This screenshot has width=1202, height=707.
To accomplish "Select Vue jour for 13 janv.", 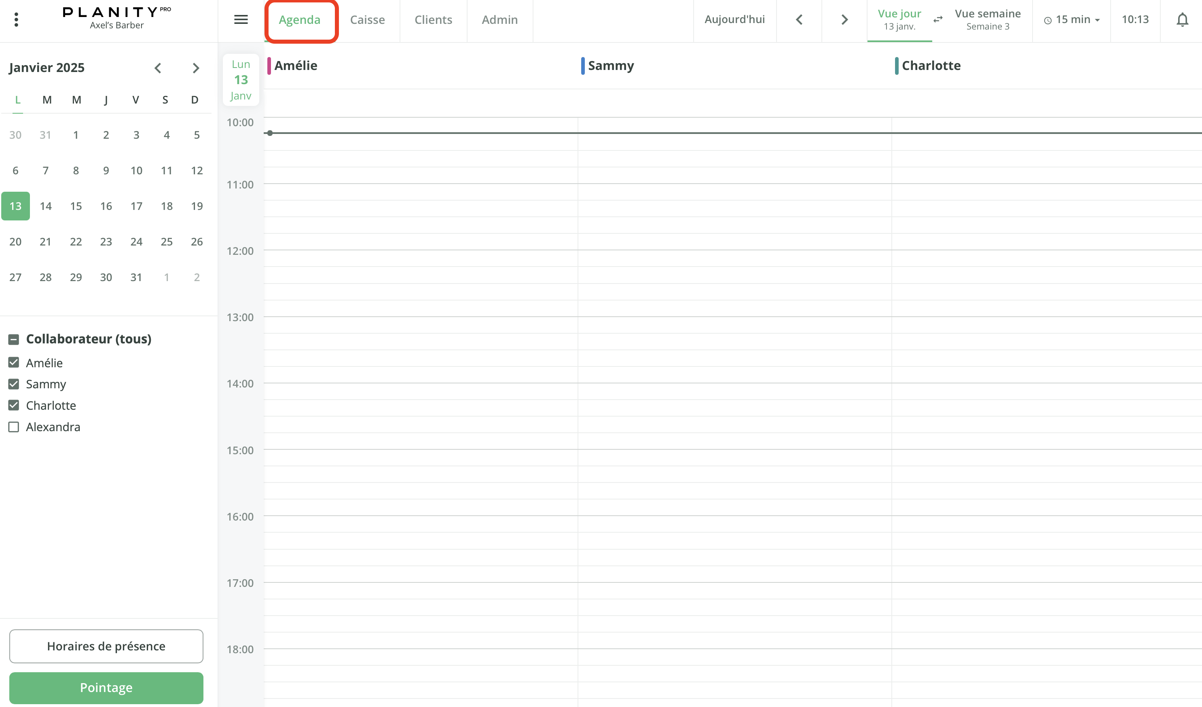I will pyautogui.click(x=899, y=19).
